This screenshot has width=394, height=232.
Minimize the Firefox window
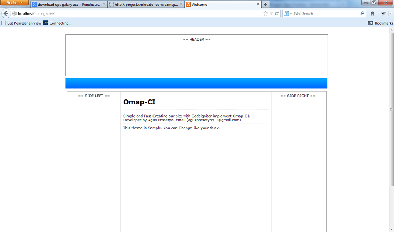pyautogui.click(x=366, y=3)
